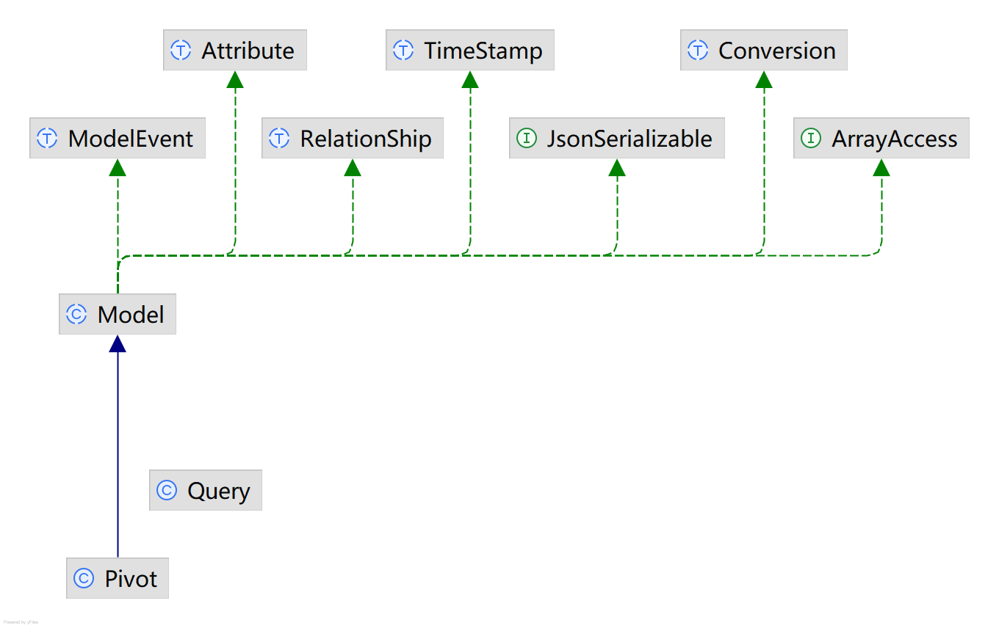Click the interface icon on ArrayAccess node

coord(811,139)
